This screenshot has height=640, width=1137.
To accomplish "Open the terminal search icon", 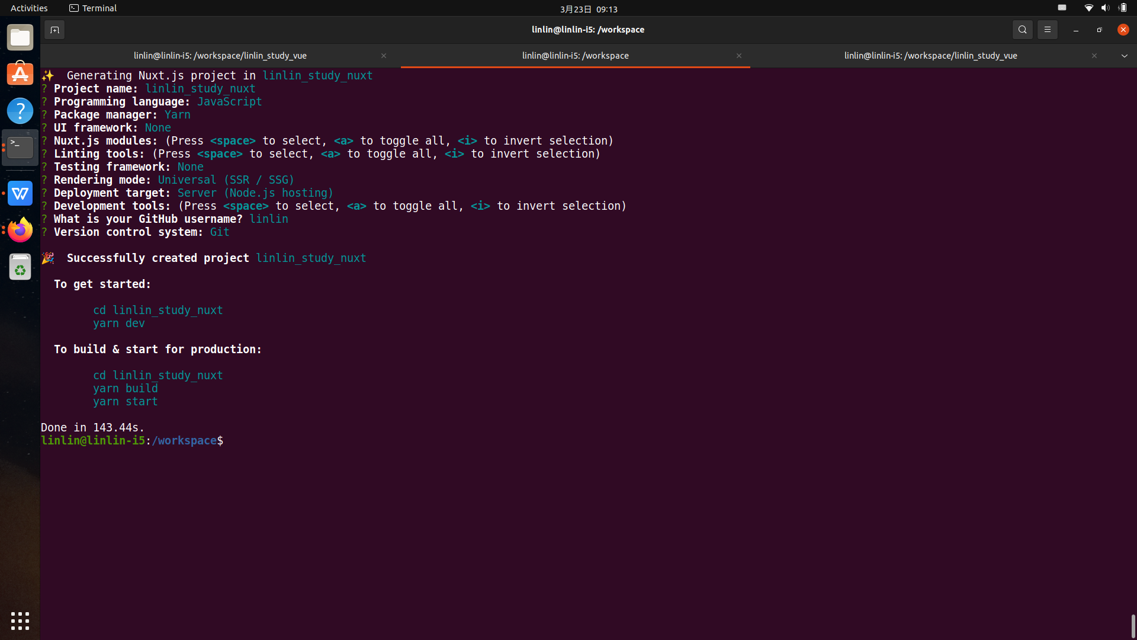I will tap(1022, 30).
